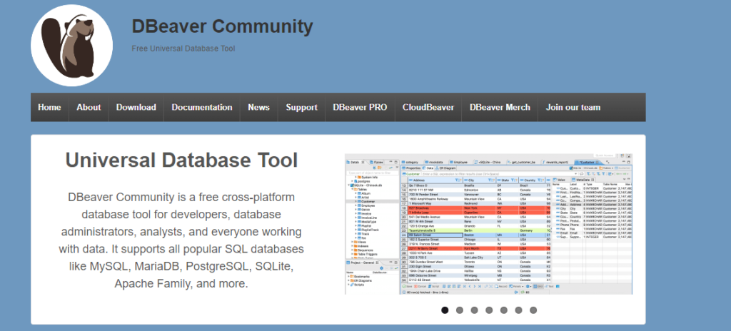Switch to the third carousel slide dot

[474, 310]
